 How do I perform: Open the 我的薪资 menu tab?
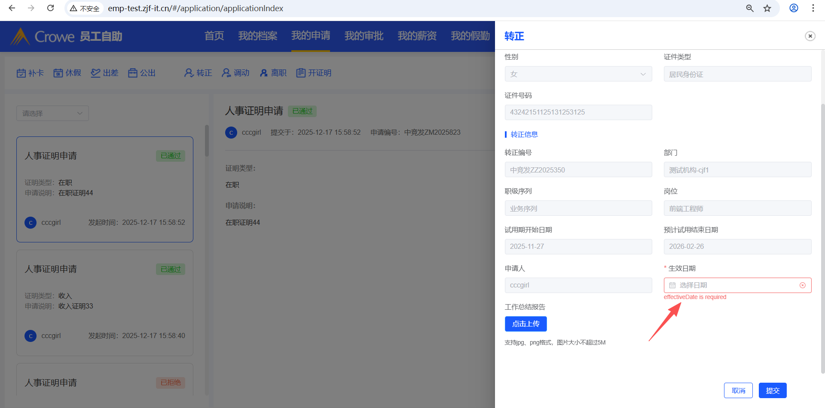coord(417,36)
